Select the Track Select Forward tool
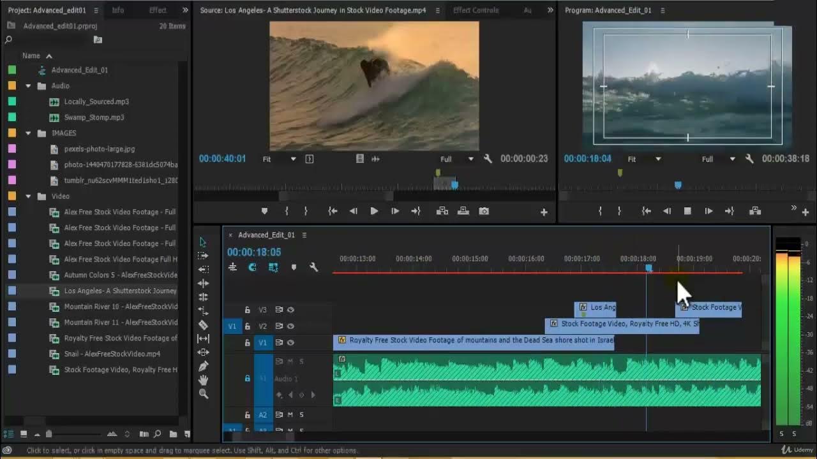817x459 pixels. coord(203,255)
